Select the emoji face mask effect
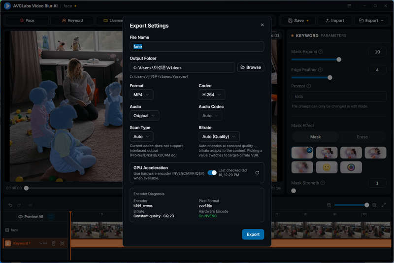This screenshot has width=394, height=263. [327, 167]
